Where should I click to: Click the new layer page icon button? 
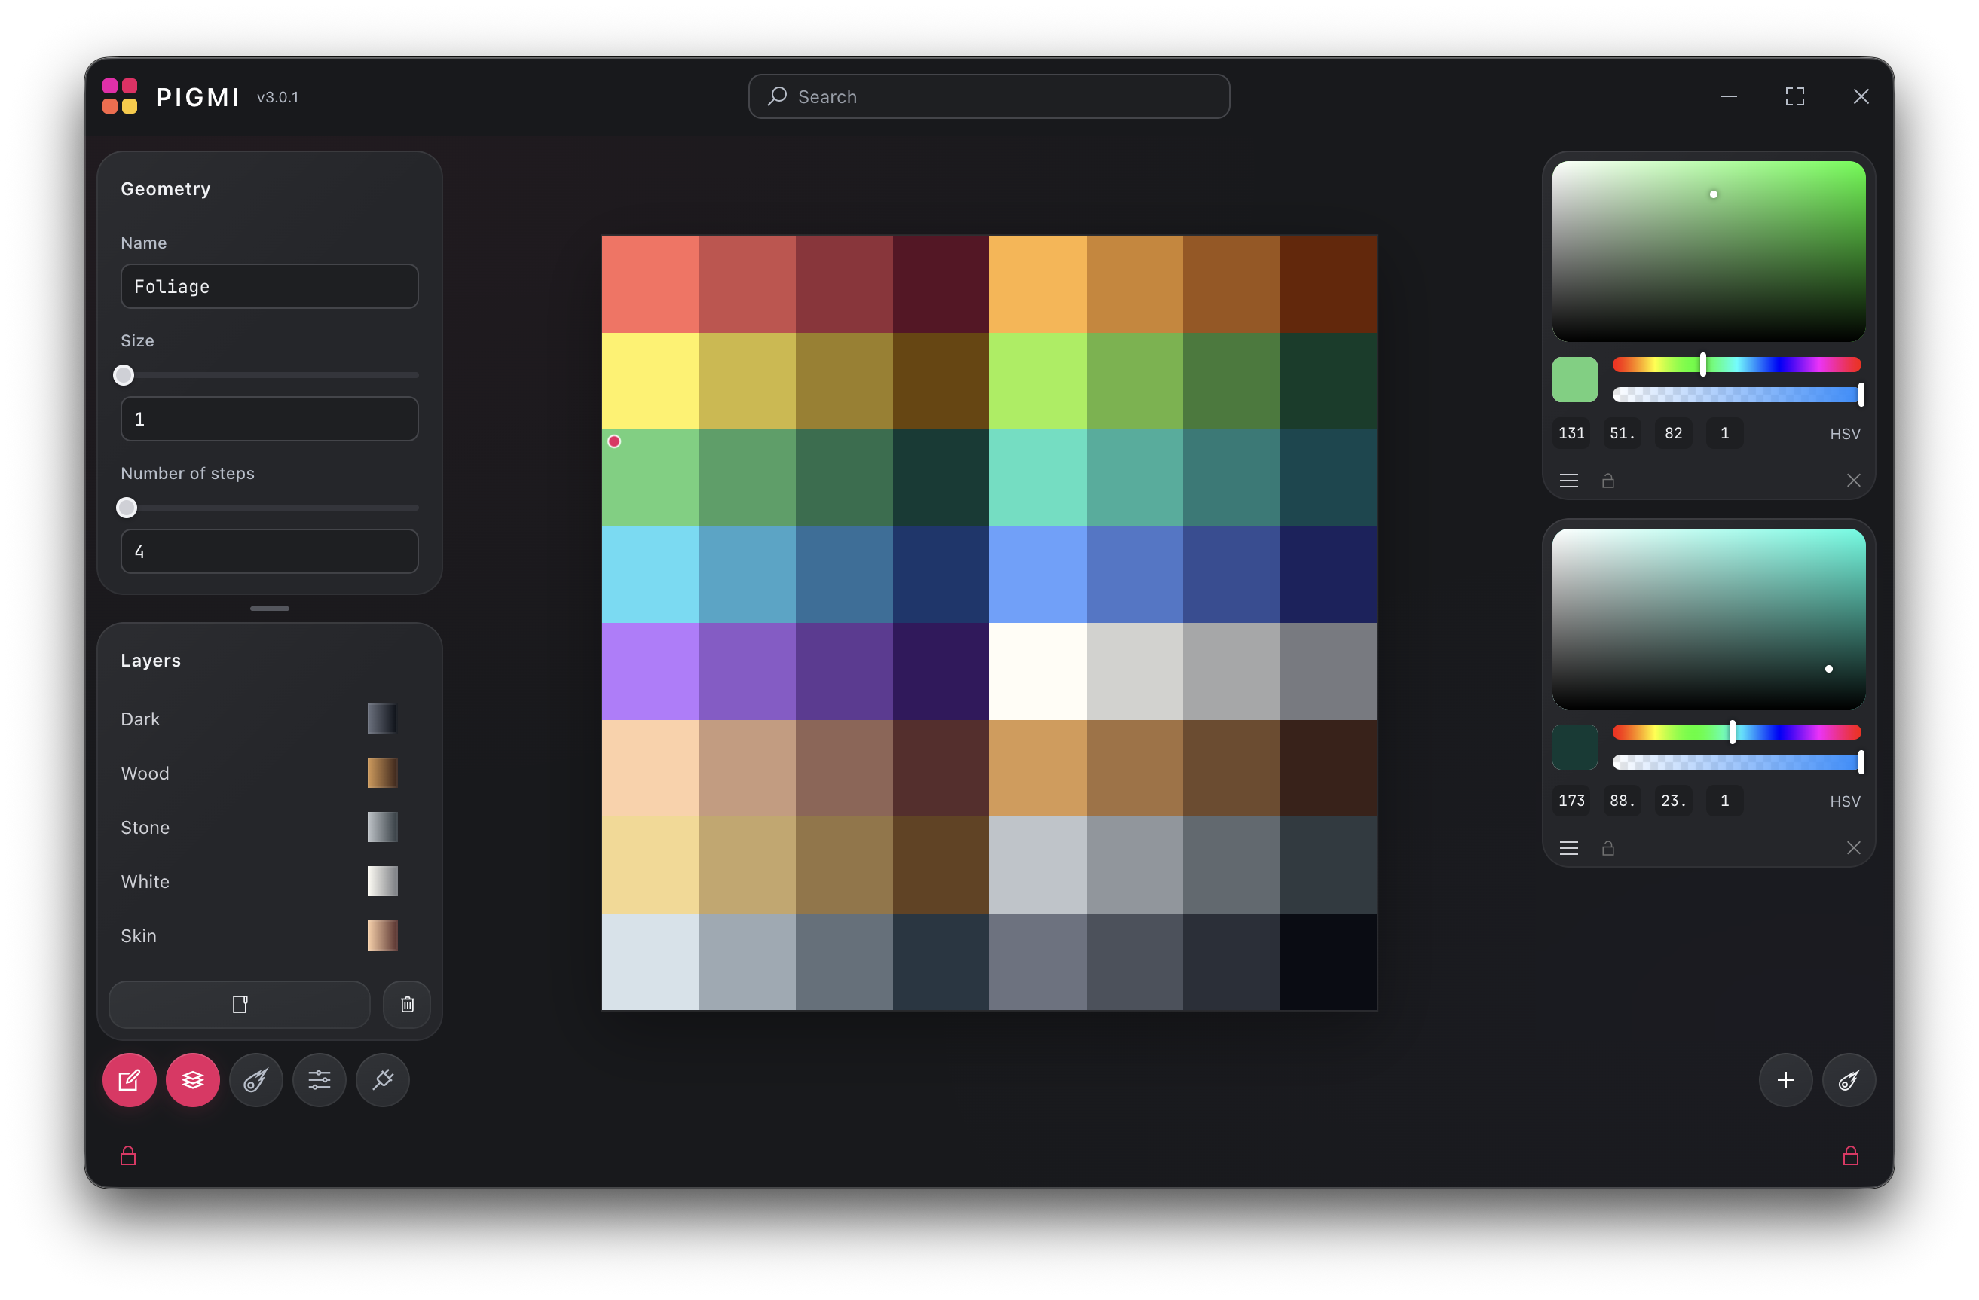point(240,1004)
